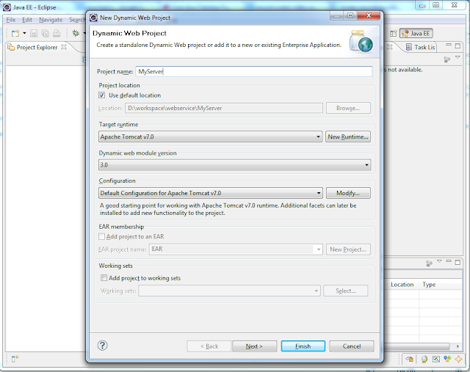Image resolution: width=470 pixels, height=372 pixels.
Task: Open the Working sets dropdown
Action: click(x=229, y=291)
